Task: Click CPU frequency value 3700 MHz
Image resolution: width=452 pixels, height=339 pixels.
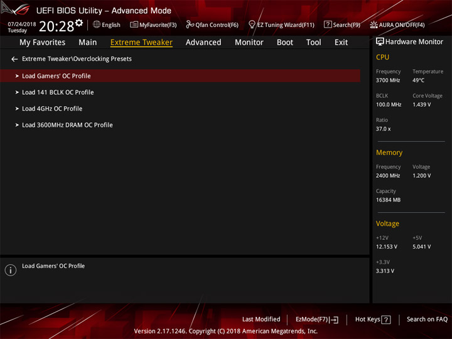Action: pyautogui.click(x=388, y=80)
